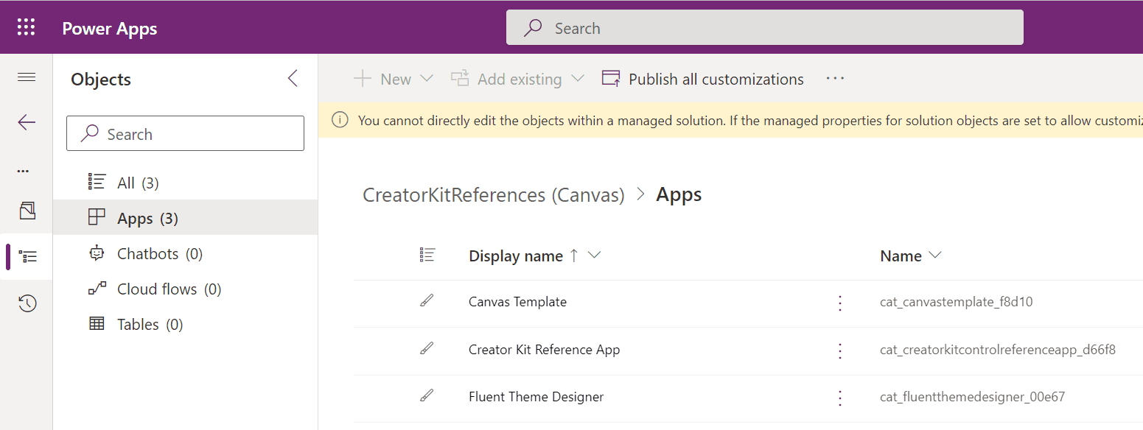Open more options for Fluent Theme Designer

pyautogui.click(x=839, y=398)
